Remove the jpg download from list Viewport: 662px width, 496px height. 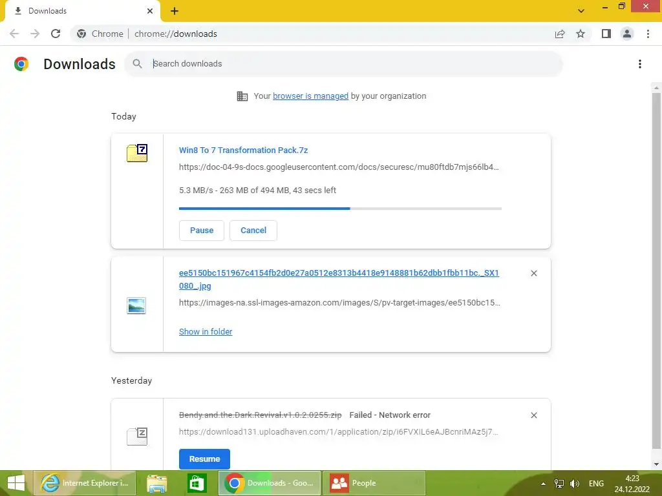533,273
